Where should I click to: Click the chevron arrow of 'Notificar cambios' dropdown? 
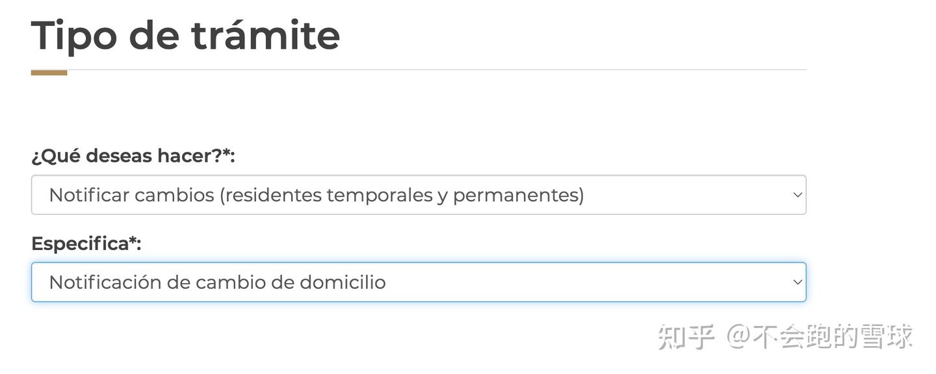tap(798, 195)
